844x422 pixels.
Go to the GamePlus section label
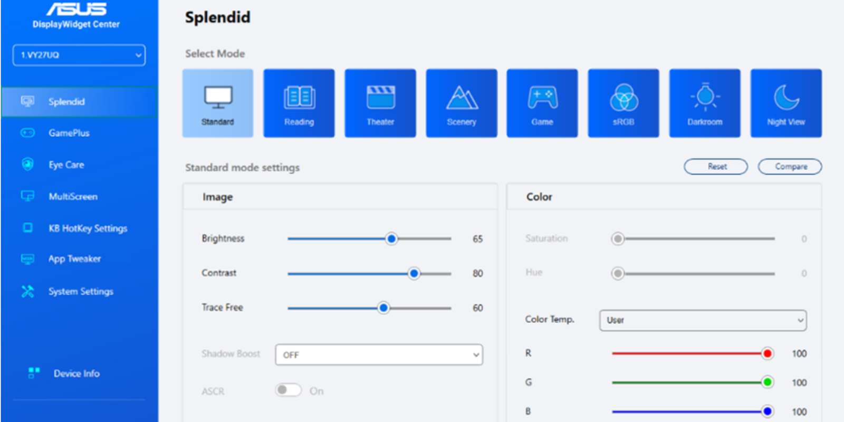pyautogui.click(x=69, y=133)
